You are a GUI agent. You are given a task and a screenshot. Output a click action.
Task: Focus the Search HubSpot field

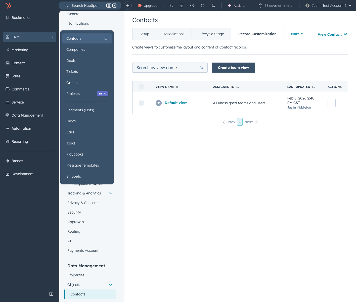pyautogui.click(x=90, y=6)
